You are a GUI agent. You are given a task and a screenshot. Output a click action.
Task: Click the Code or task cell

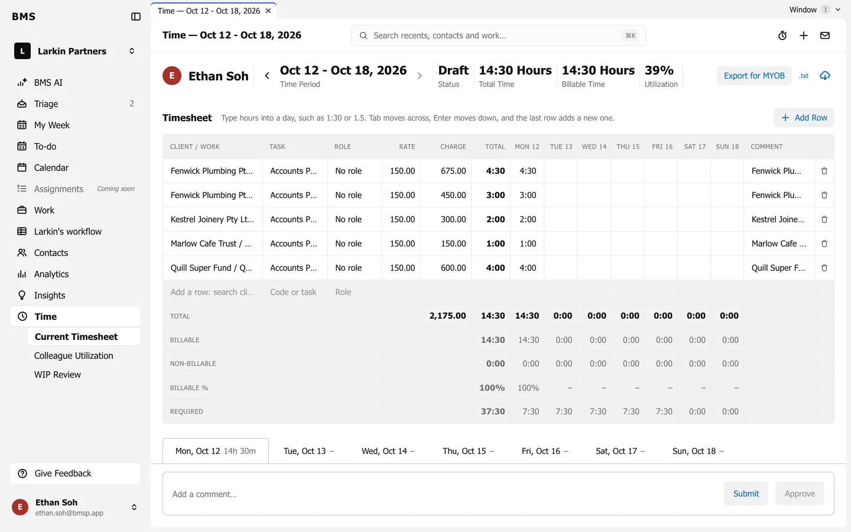295,292
